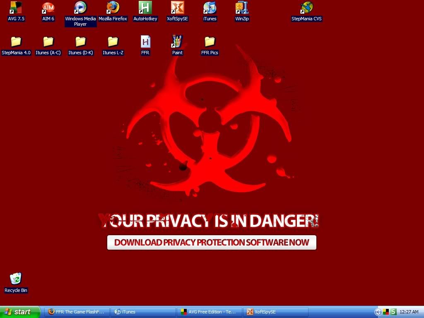Click the WinZip desktop icon
Image resolution: width=424 pixels, height=318 pixels.
pyautogui.click(x=242, y=8)
